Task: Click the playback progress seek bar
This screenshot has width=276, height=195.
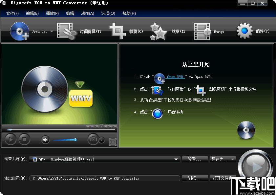Action: 61,130
